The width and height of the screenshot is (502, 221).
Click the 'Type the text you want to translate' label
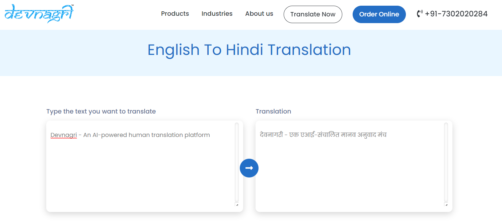(101, 112)
